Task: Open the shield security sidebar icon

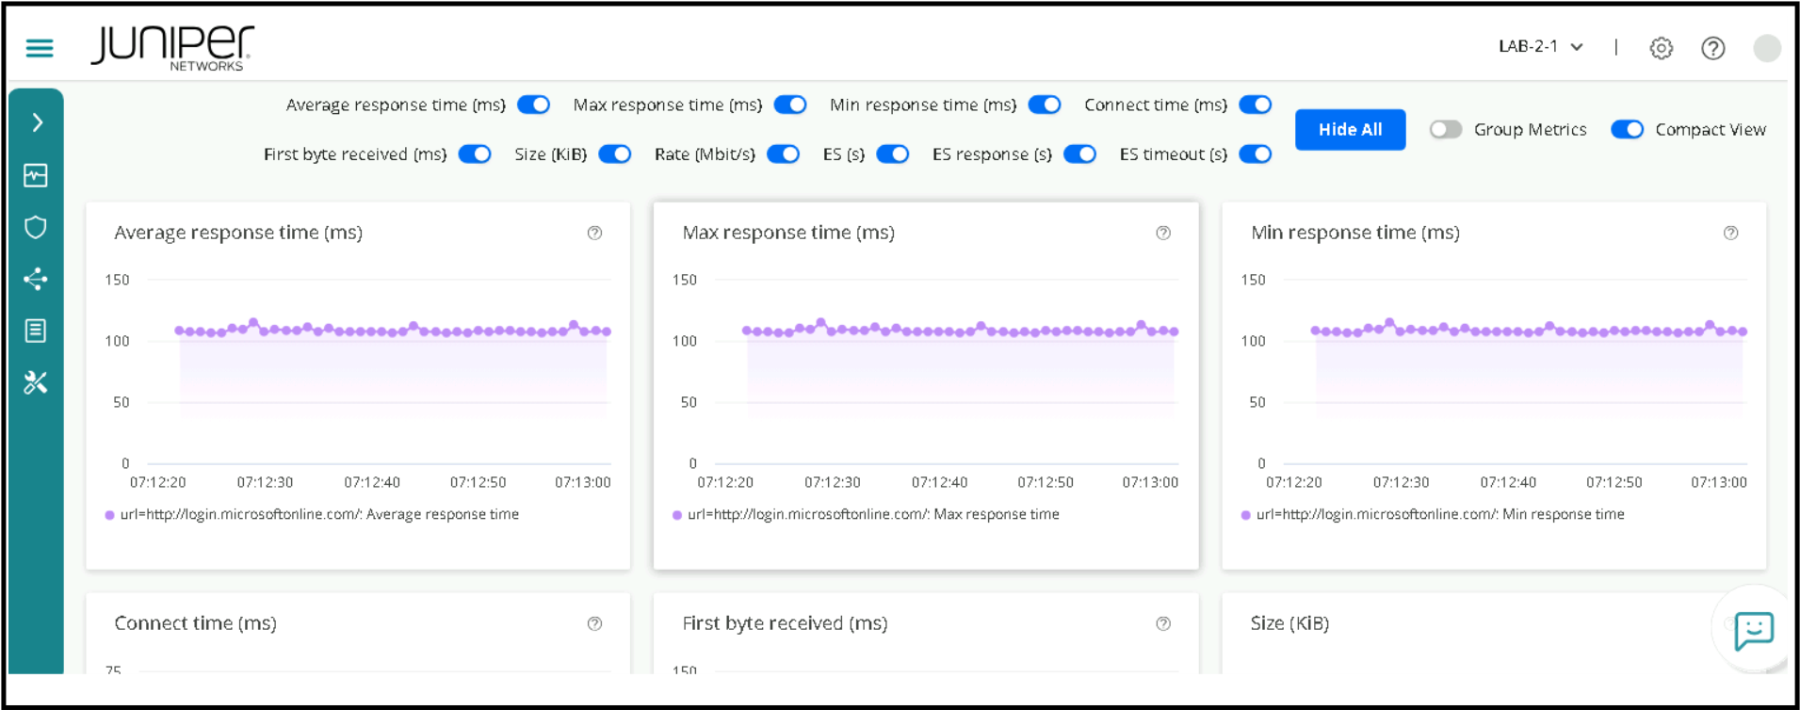Action: (x=36, y=227)
